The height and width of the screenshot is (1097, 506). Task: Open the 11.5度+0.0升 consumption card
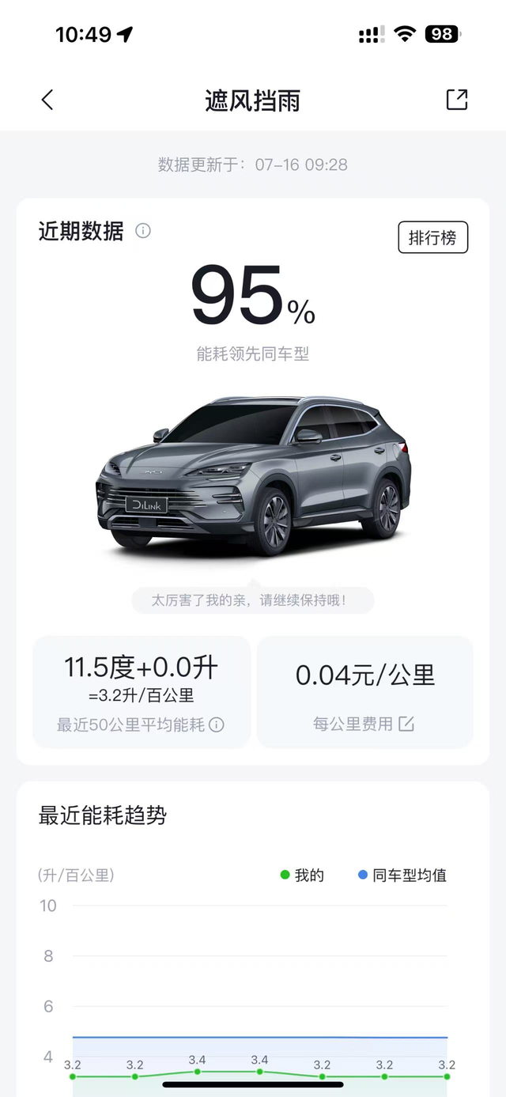142,692
